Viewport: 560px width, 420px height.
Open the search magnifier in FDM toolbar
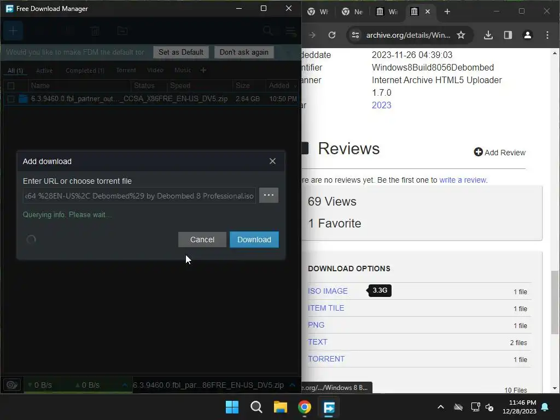[x=268, y=31]
